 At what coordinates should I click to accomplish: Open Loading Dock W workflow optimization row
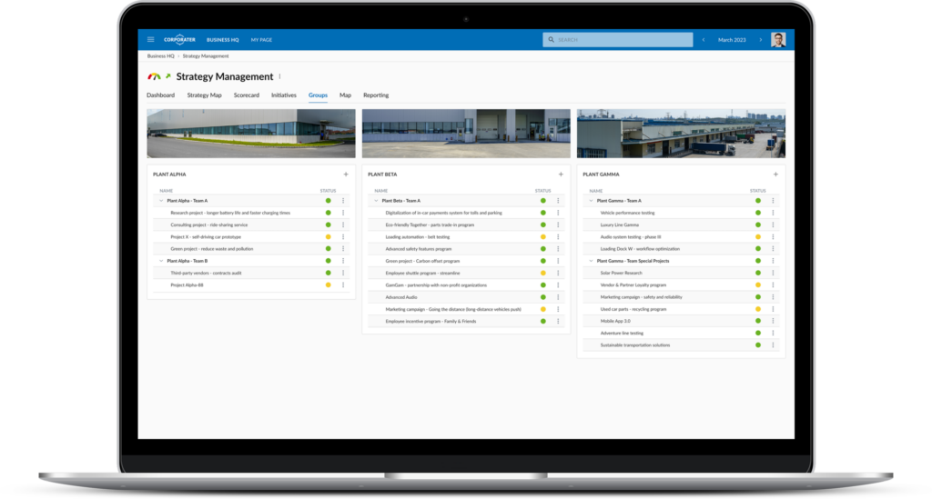[x=681, y=249]
